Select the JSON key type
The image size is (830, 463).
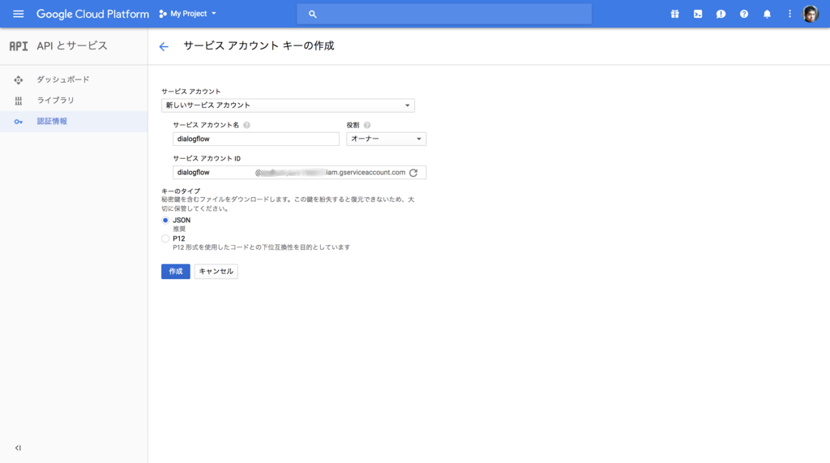(165, 221)
